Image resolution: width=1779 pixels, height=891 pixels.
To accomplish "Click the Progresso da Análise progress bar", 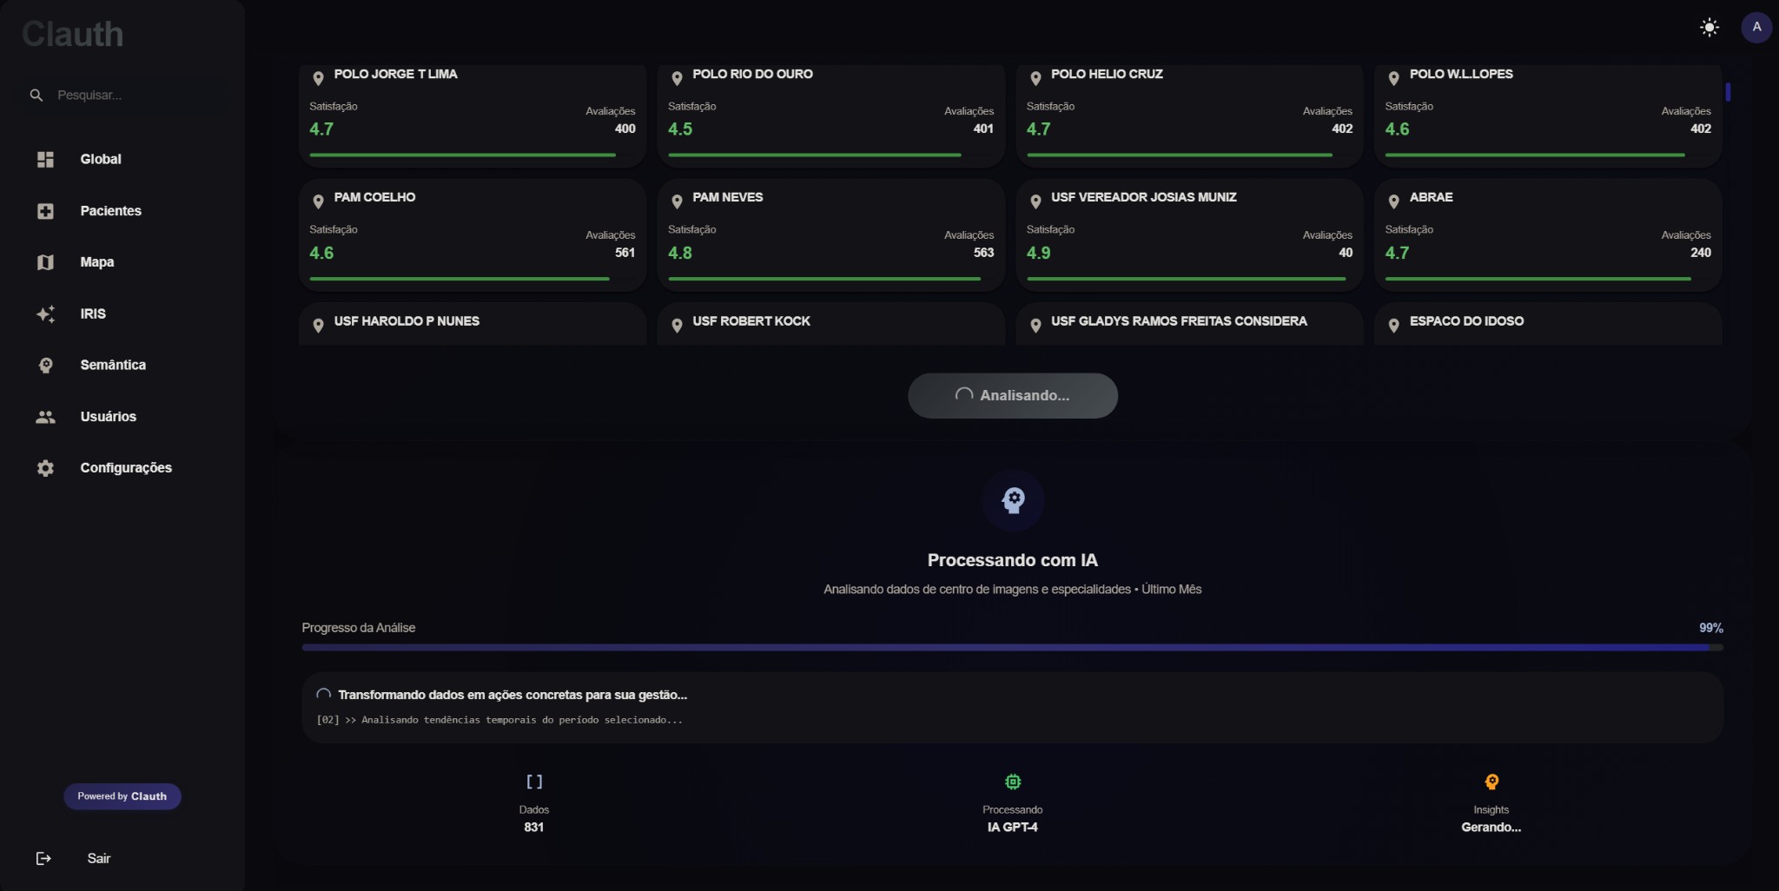I will point(1012,647).
